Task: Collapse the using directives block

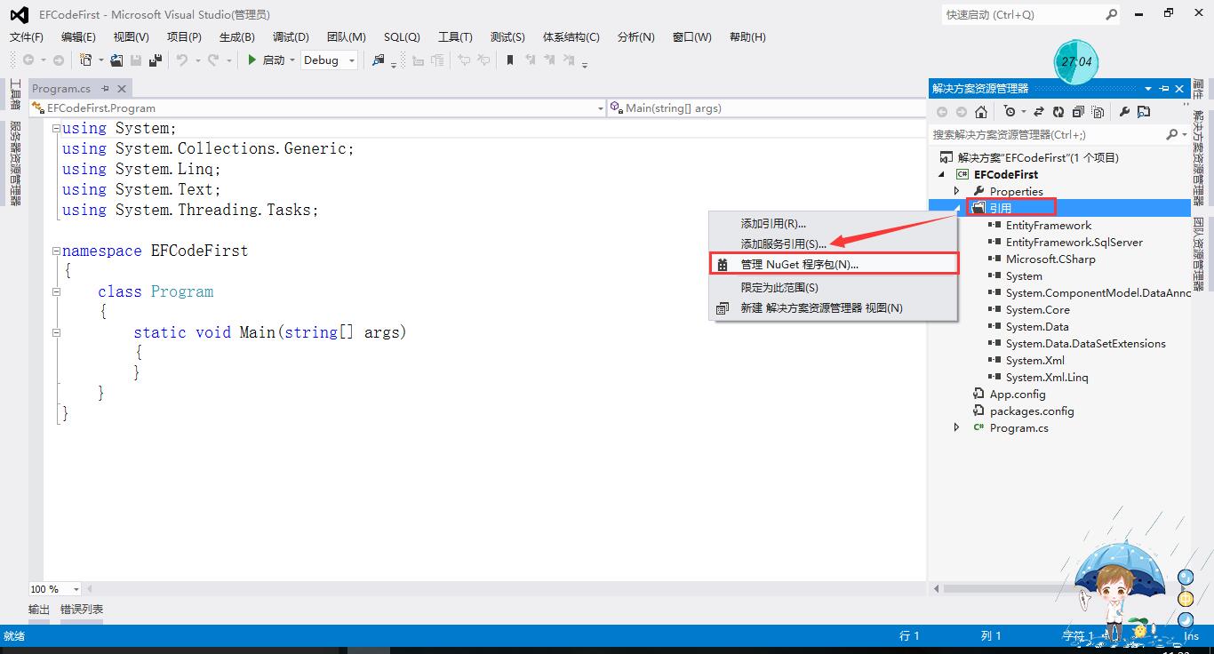Action: click(56, 128)
